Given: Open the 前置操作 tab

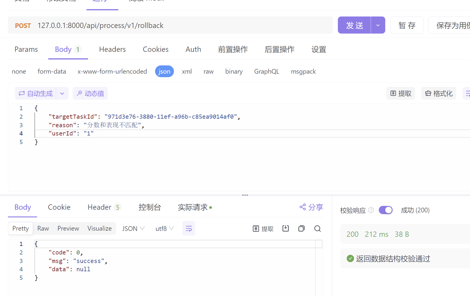Looking at the screenshot, I should 233,49.
